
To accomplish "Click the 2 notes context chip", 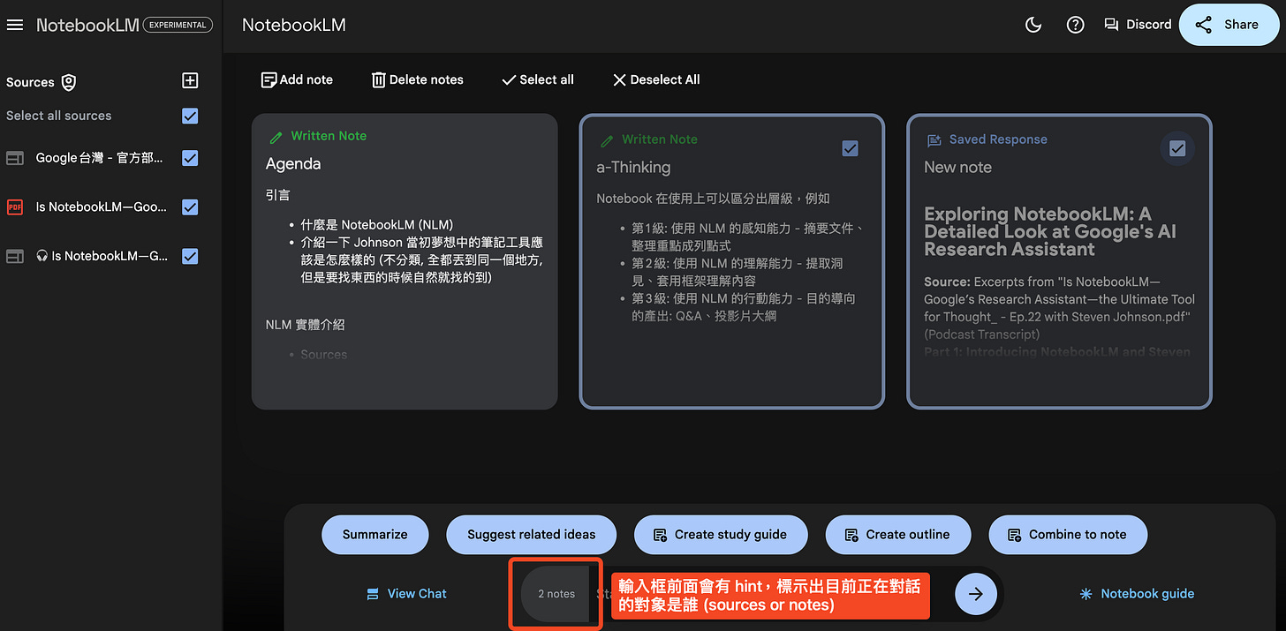I will tap(556, 594).
